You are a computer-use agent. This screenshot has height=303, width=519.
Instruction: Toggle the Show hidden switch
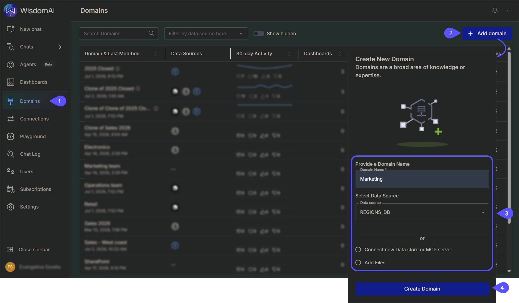point(259,33)
